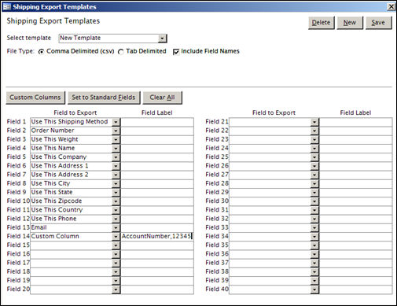Click the title bar form icon
The width and height of the screenshot is (397, 306).
pos(6,6)
